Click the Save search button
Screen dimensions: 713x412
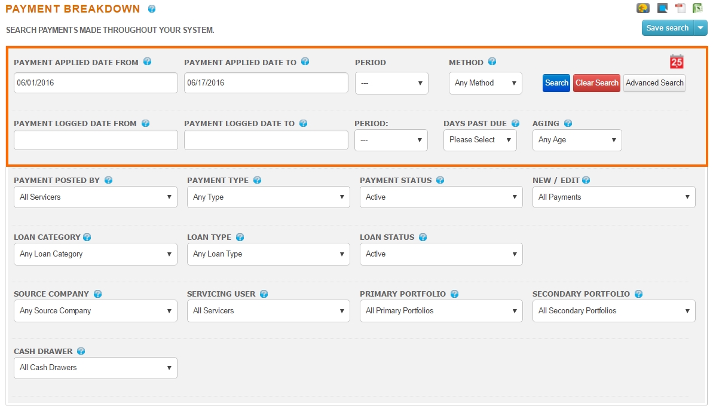tap(668, 28)
